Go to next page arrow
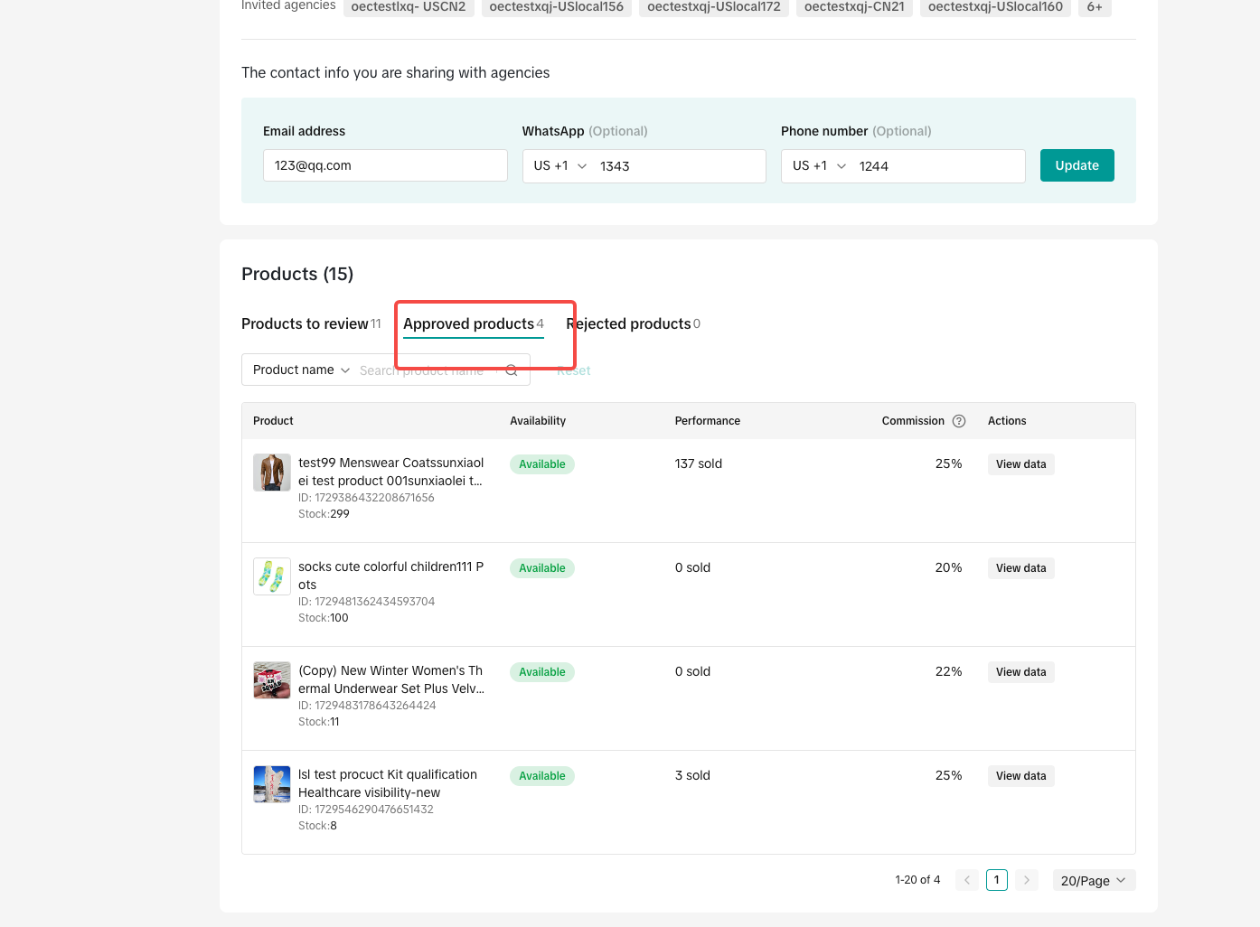Viewport: 1260px width, 927px height. point(1027,880)
